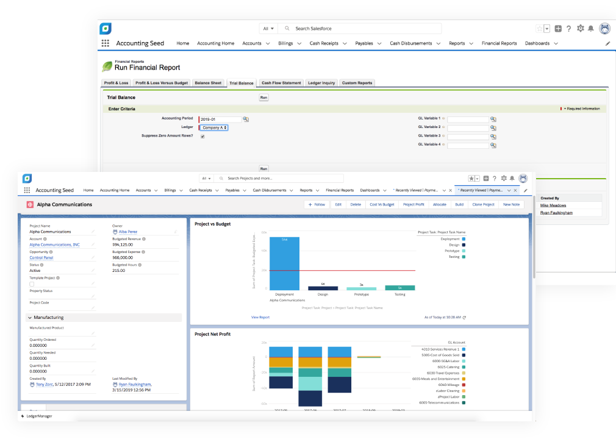Open user avatar menu in Financial Report window
616x439 pixels.
click(x=604, y=28)
